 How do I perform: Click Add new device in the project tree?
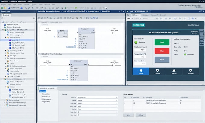pyautogui.click(x=12, y=25)
